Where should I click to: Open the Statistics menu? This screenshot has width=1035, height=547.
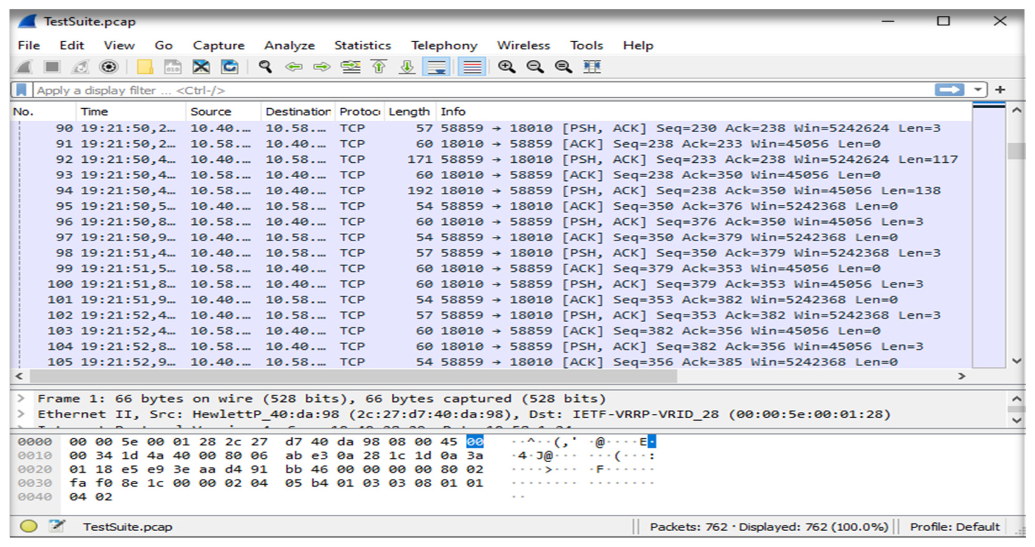coord(363,45)
